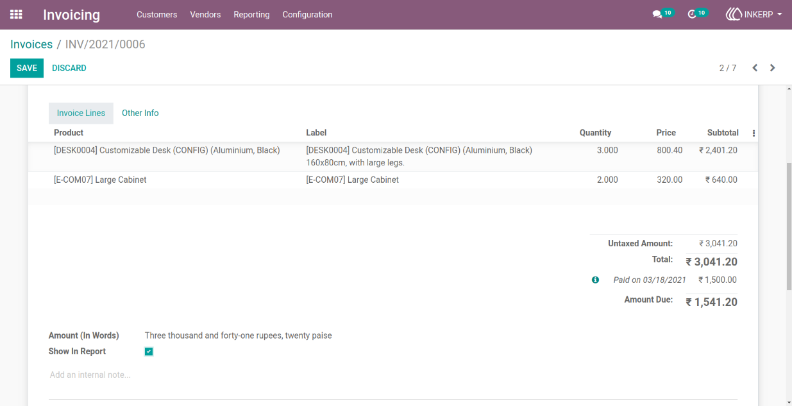The height and width of the screenshot is (406, 792).
Task: Toggle the Show In Report checkbox
Action: pyautogui.click(x=149, y=351)
